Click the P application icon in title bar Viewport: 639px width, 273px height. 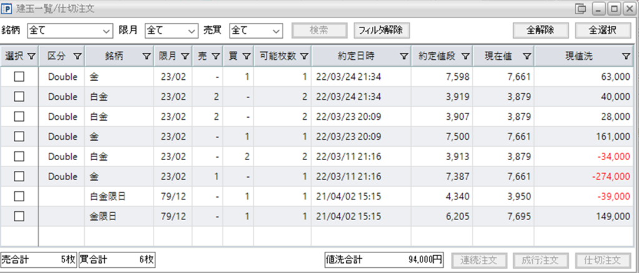tap(6, 8)
